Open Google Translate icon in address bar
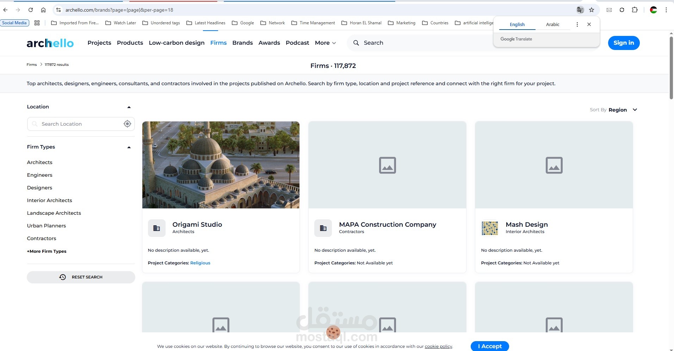Image resolution: width=674 pixels, height=351 pixels. (x=580, y=10)
